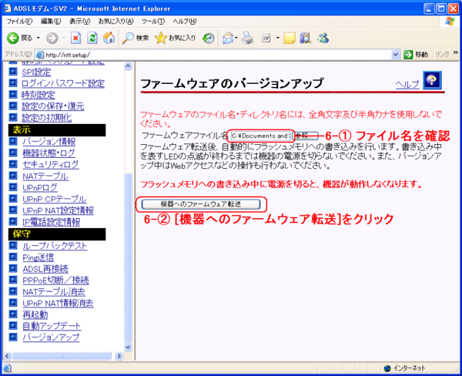Click the Back arrow icon
The height and width of the screenshot is (376, 462).
(x=12, y=38)
